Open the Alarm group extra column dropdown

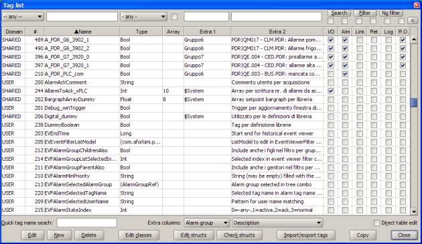pos(207,223)
